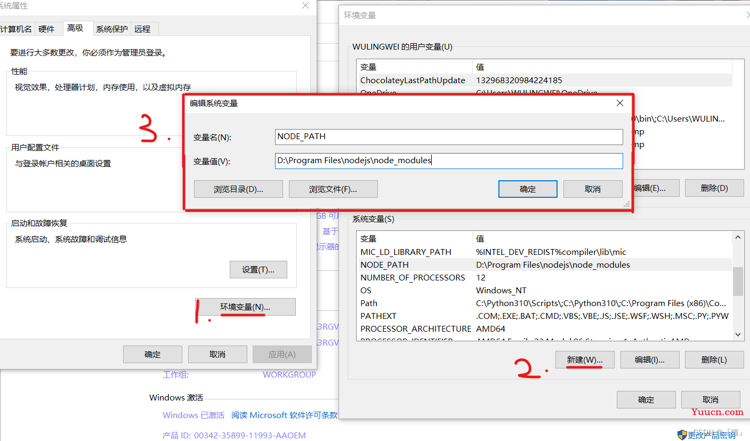
Task: Select MIC_LD_LIBRARY_PATH system variable row
Action: click(x=544, y=252)
